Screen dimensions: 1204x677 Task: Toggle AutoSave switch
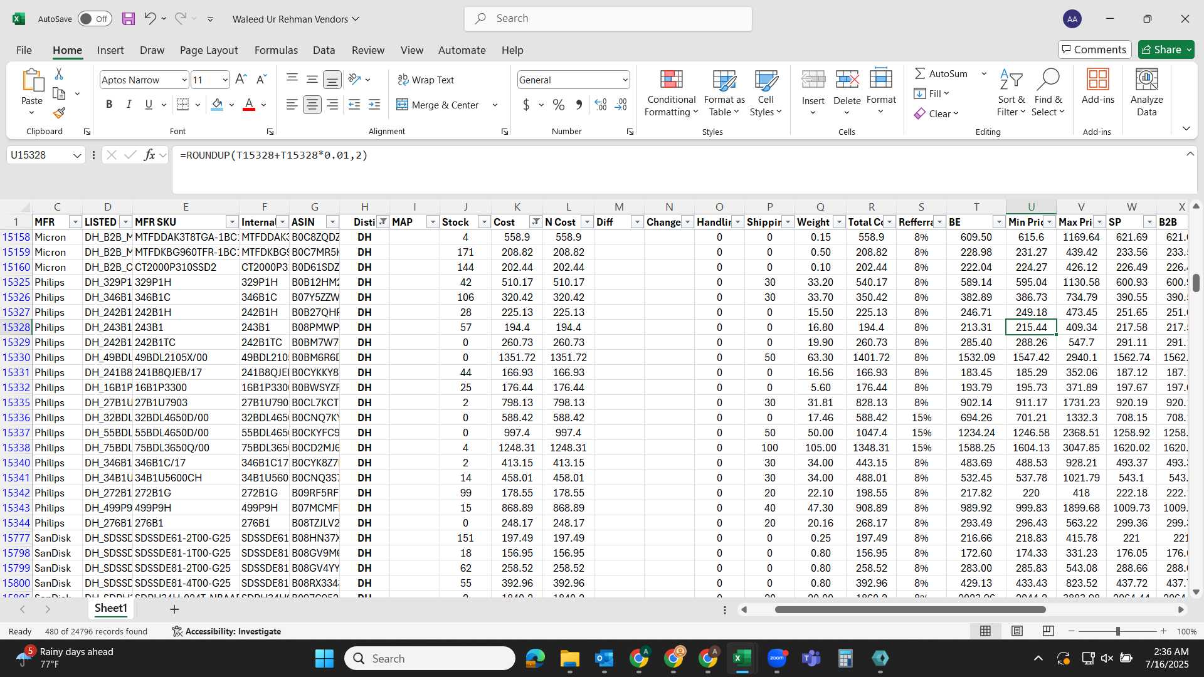[x=95, y=19]
